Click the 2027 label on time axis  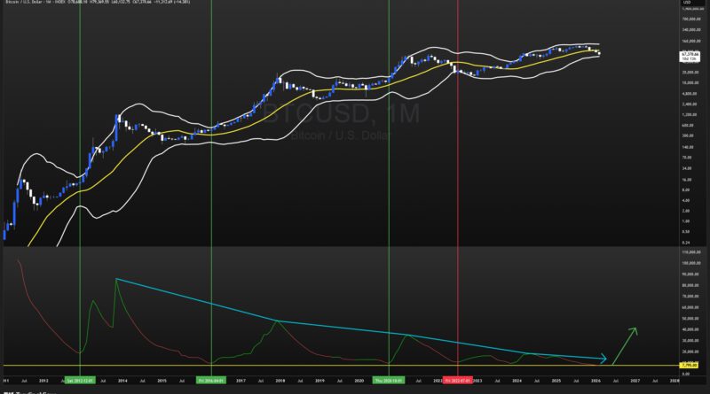[x=635, y=379]
